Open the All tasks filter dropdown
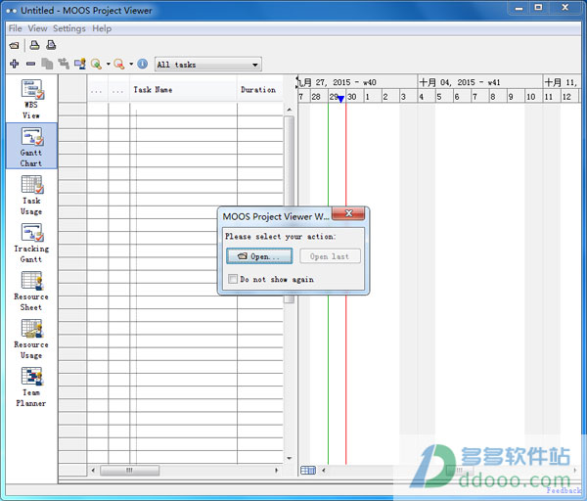Screen dimensions: 587x501 coord(208,65)
